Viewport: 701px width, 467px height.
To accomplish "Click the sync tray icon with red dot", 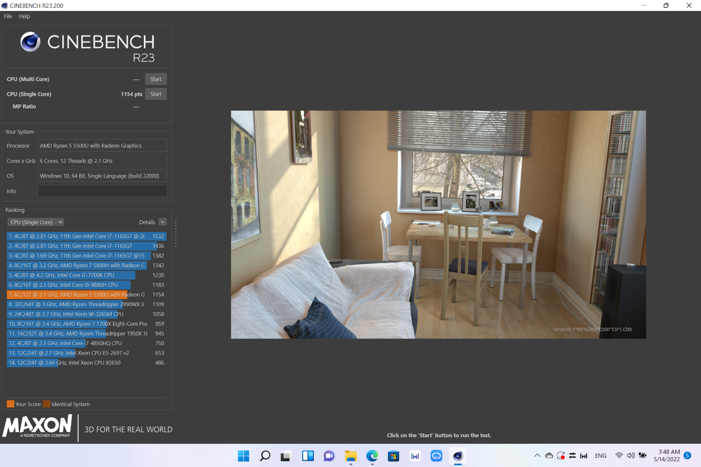I will 561,456.
